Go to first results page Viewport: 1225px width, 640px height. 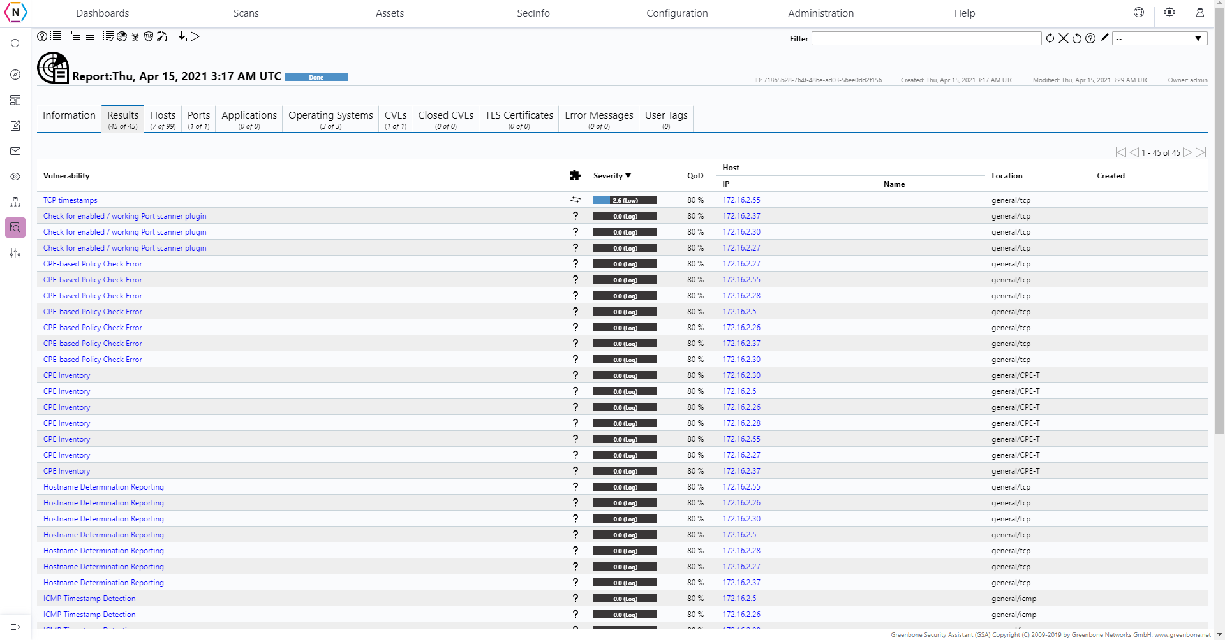[x=1120, y=152]
